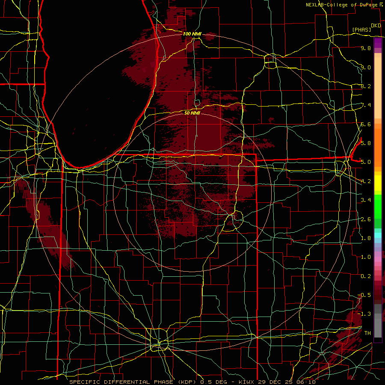
Task: Pick the gray band at the scale bottom
Action: tap(378, 328)
